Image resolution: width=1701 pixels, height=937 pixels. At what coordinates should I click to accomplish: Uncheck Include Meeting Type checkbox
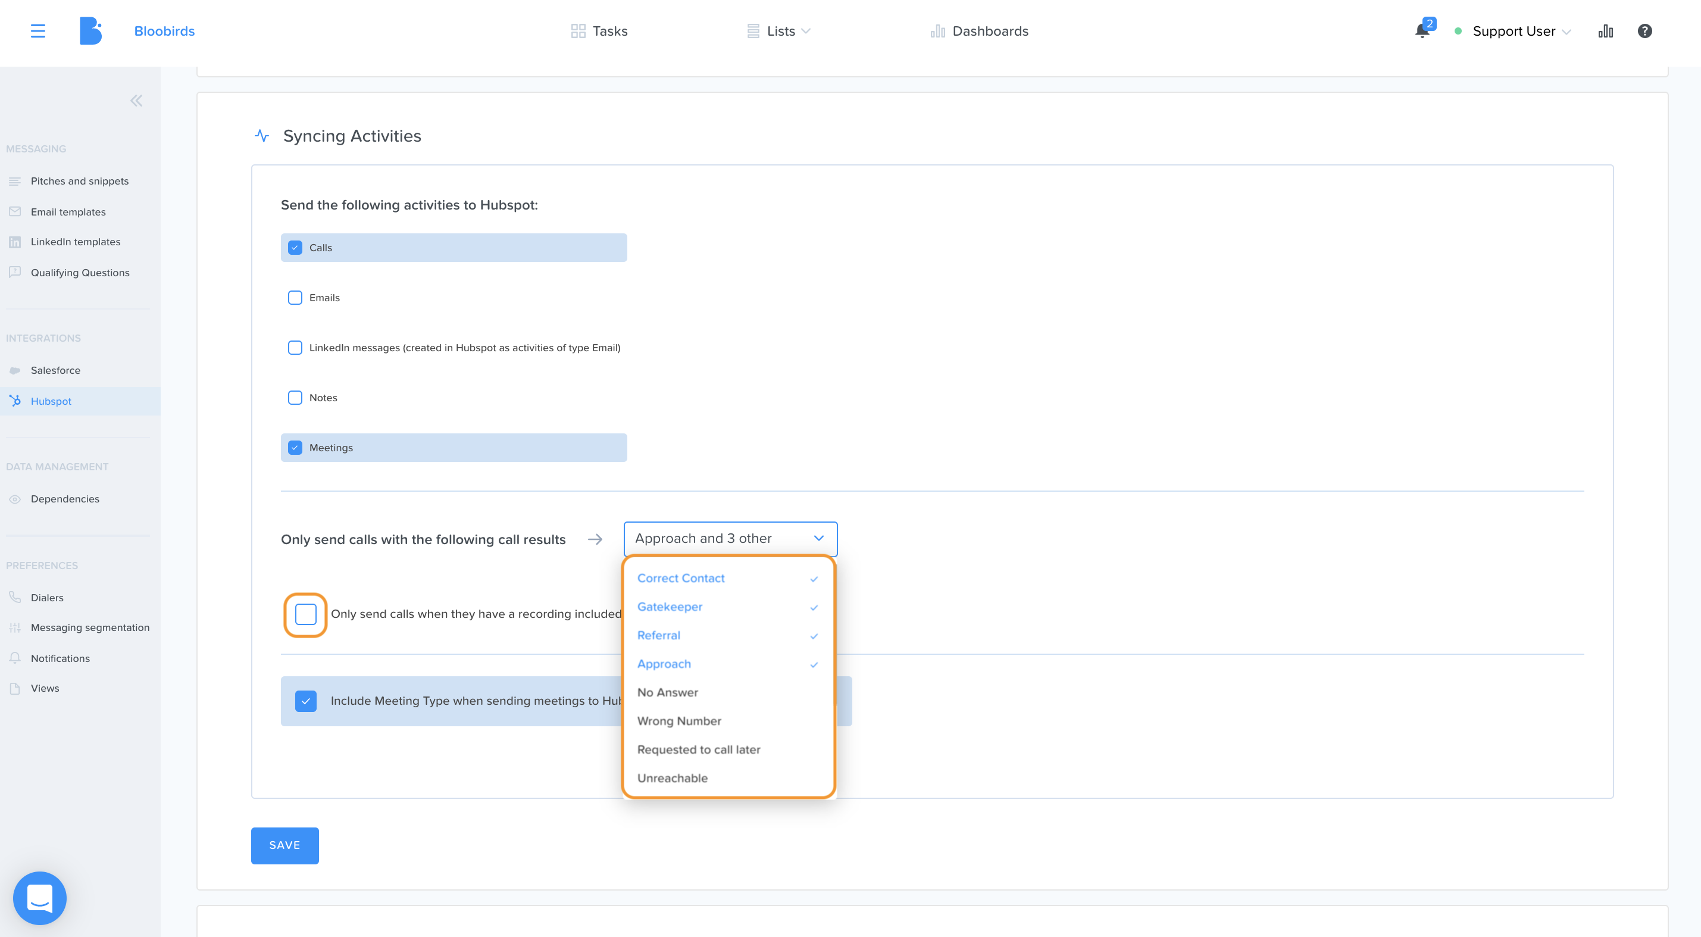point(305,701)
